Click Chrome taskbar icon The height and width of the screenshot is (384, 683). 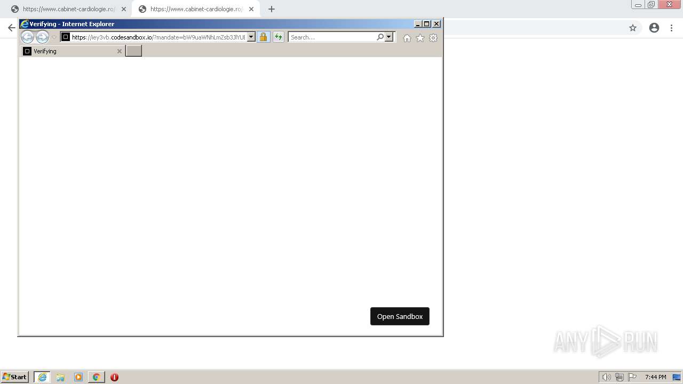click(x=97, y=377)
